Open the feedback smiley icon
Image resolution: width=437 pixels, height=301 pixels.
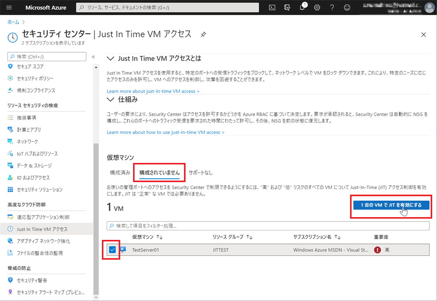347,8
